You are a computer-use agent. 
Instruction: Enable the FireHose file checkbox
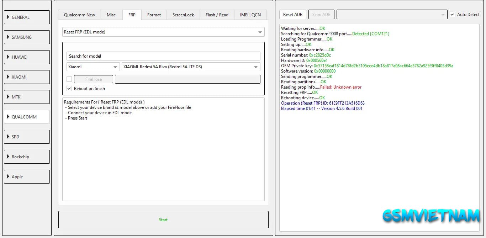click(69, 79)
